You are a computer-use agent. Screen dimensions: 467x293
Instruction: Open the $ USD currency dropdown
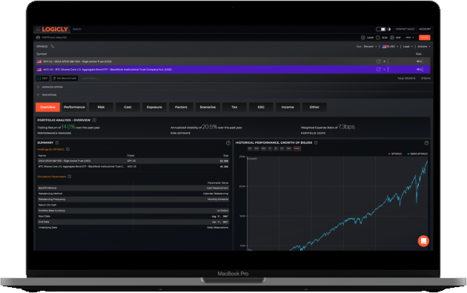pyautogui.click(x=391, y=47)
